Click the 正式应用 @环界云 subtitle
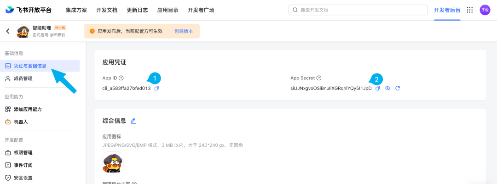This screenshot has height=184, width=497. tap(49, 35)
